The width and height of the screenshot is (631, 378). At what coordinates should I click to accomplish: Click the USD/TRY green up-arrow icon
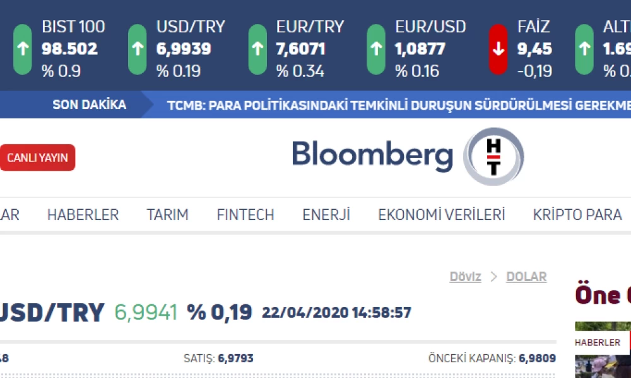(137, 49)
